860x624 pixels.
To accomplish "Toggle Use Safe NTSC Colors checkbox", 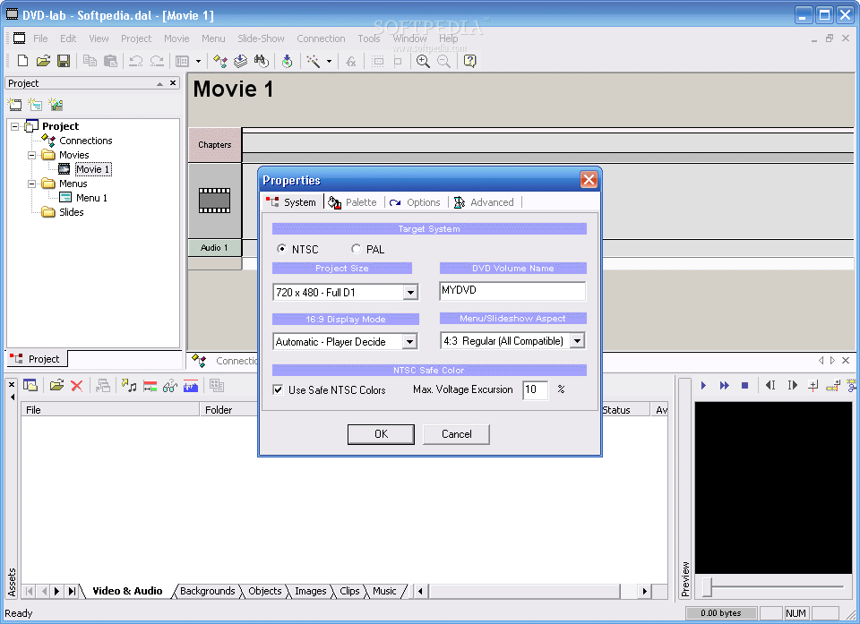I will tap(278, 389).
